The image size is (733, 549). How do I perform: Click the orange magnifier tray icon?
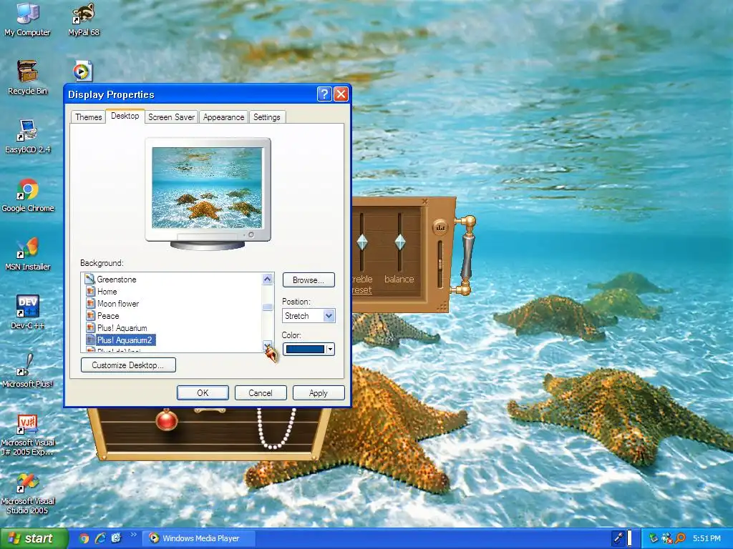coord(680,538)
